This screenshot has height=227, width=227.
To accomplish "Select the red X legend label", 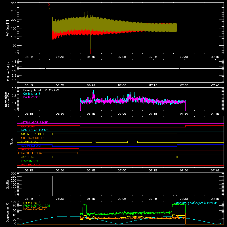I will (49, 5).
